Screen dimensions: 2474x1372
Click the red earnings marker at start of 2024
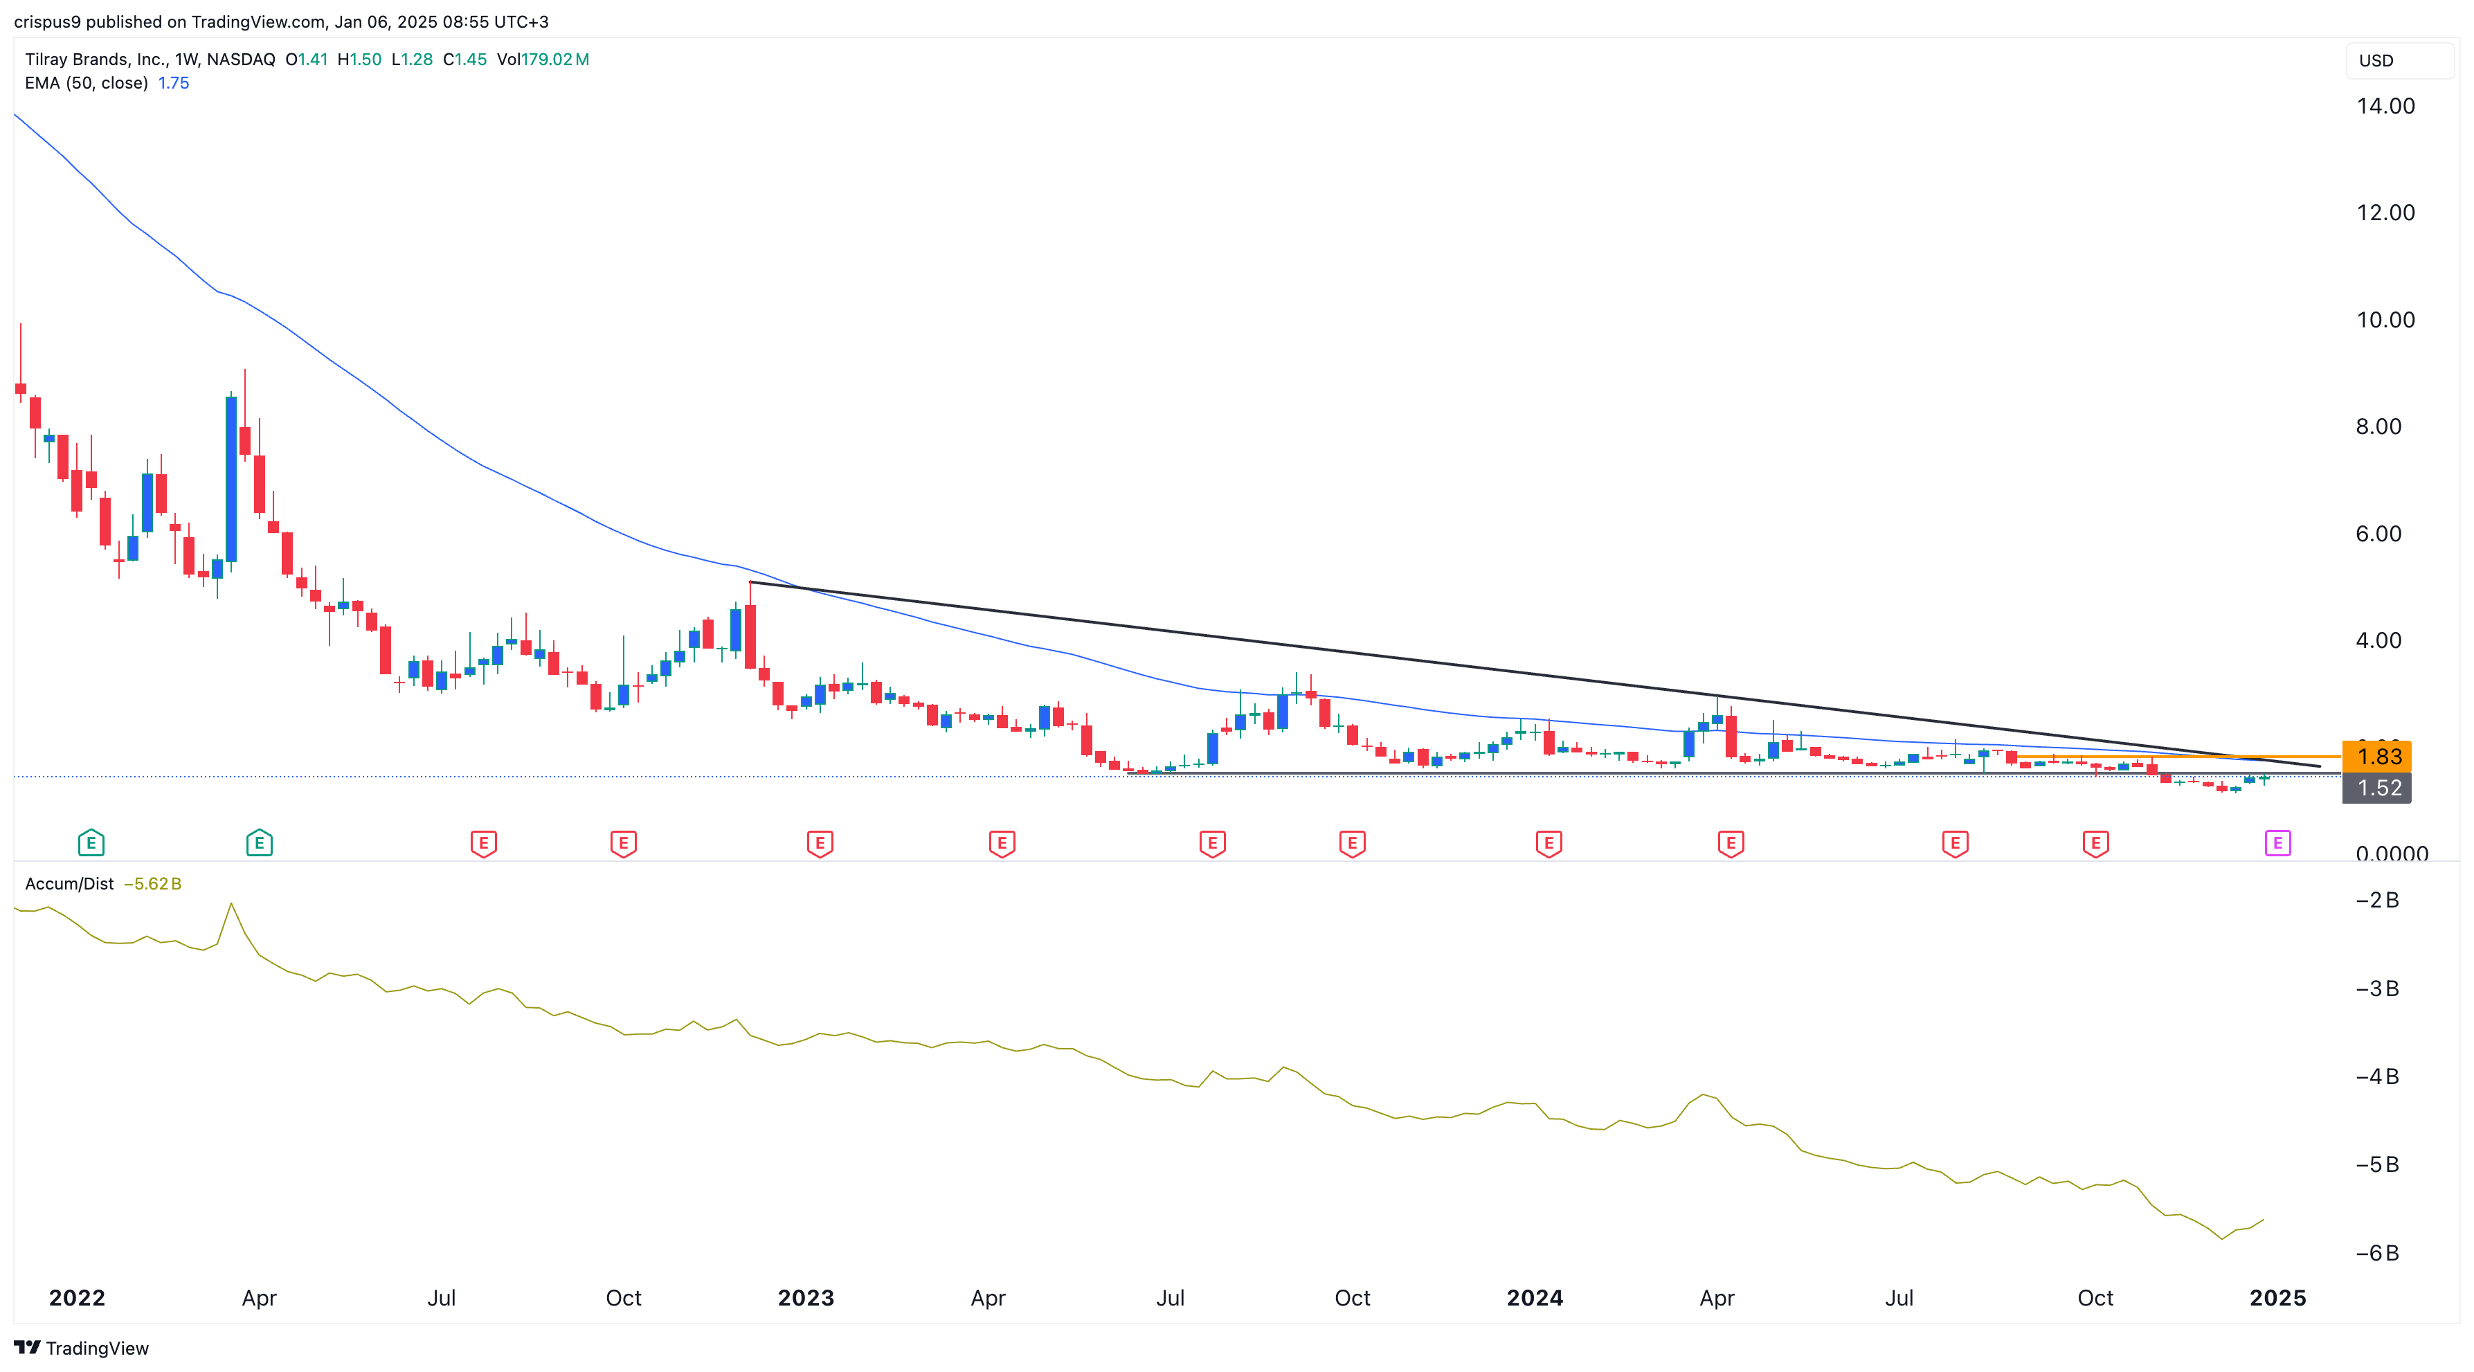click(x=1549, y=844)
